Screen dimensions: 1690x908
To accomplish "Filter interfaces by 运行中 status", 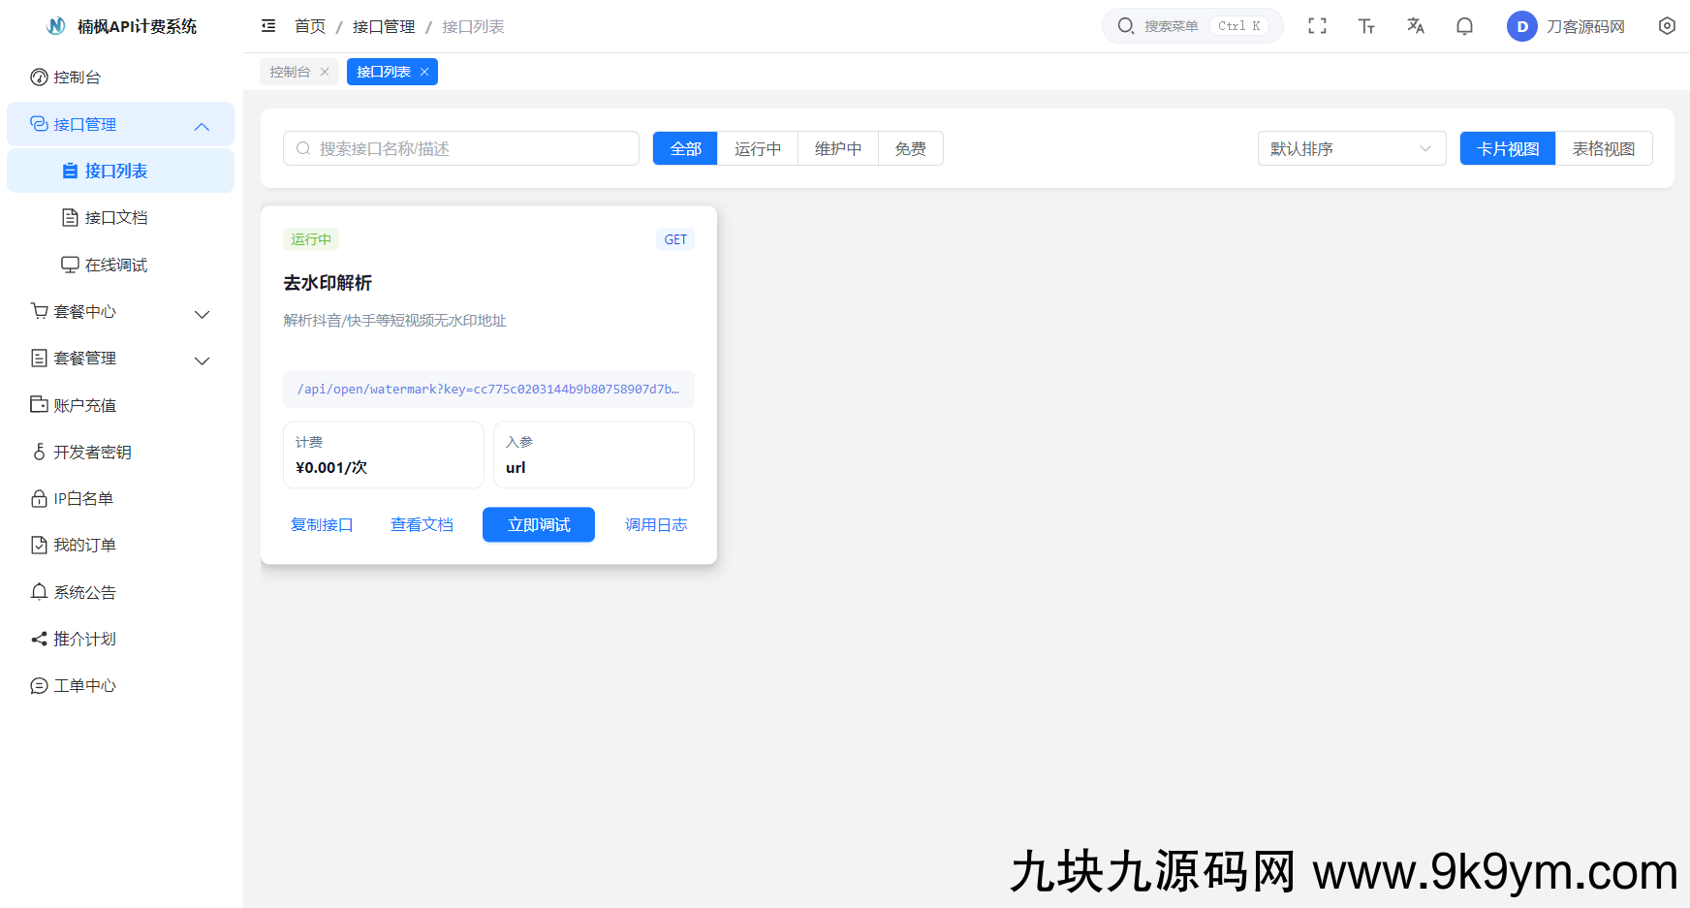I will click(x=757, y=148).
